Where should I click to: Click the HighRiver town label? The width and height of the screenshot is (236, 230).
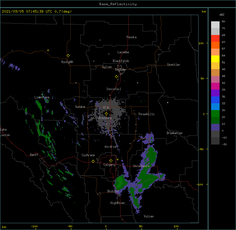click(118, 203)
